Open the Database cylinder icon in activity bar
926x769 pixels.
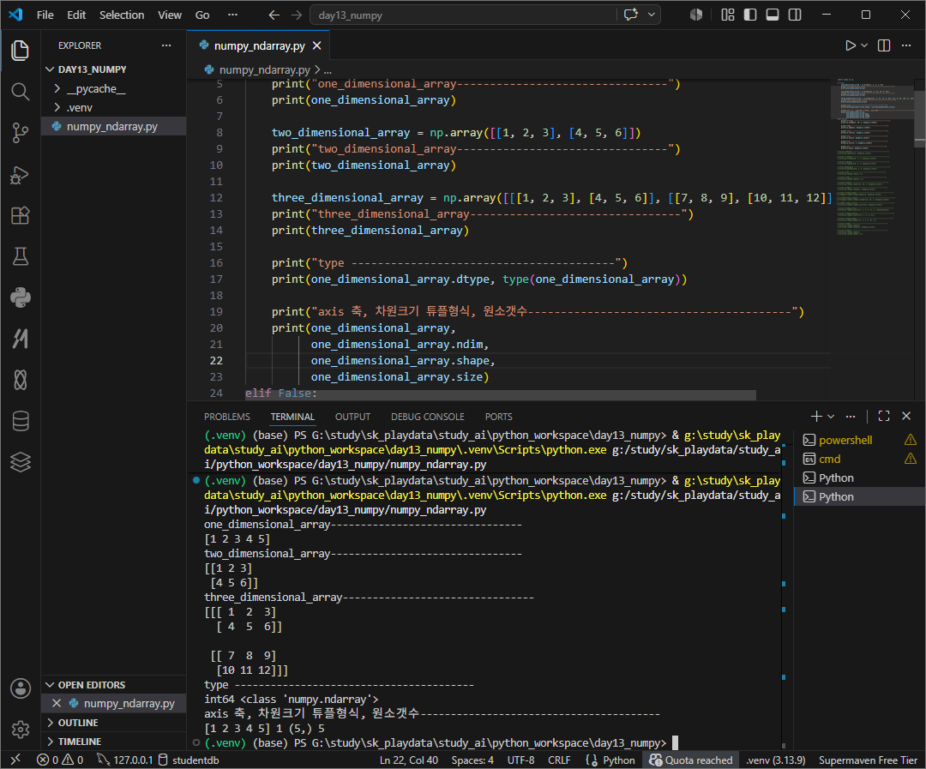pos(20,421)
